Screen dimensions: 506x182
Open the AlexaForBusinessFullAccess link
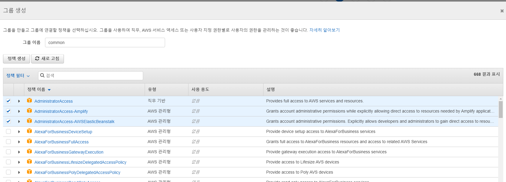click(x=62, y=142)
